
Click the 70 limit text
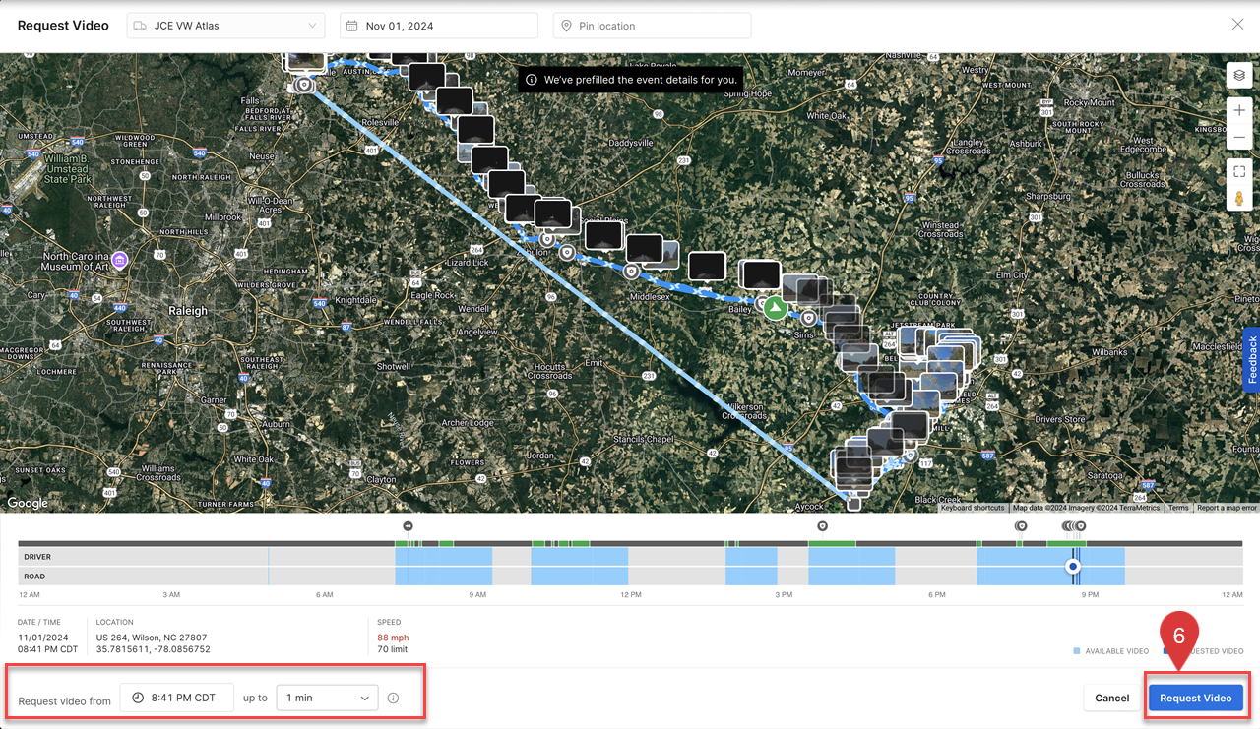[x=393, y=649]
